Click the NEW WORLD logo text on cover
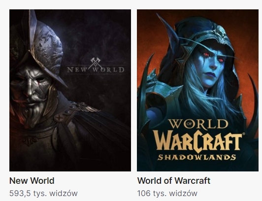Viewport: 262px width, 201px height. coord(96,69)
